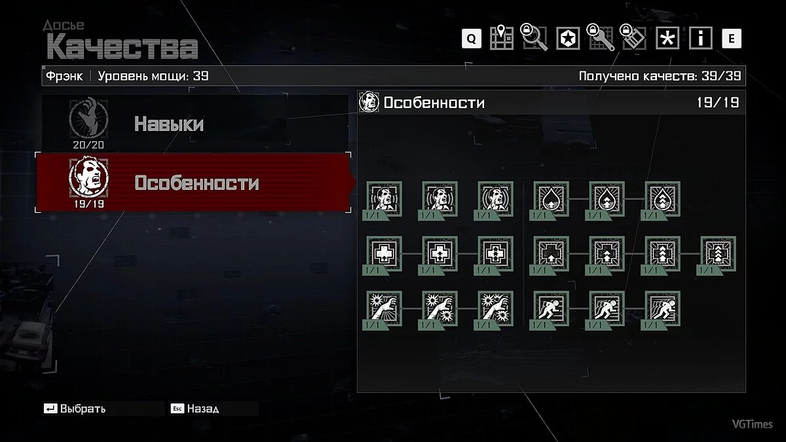
Task: Click the E next-tab key button
Action: [x=732, y=39]
